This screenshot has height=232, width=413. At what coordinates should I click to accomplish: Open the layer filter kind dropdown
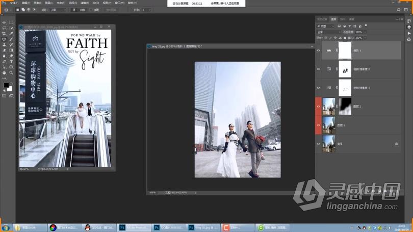[x=325, y=26]
